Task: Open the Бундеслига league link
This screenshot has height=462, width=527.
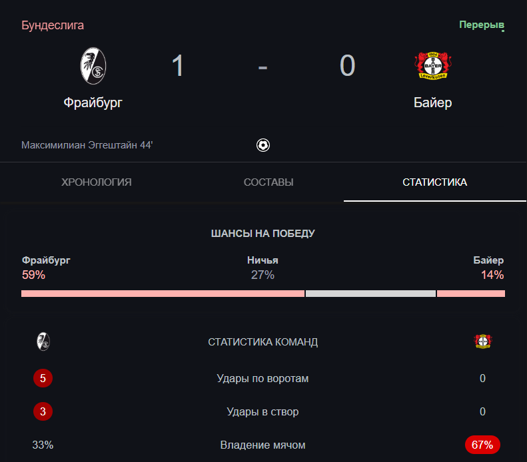Action: (x=53, y=25)
